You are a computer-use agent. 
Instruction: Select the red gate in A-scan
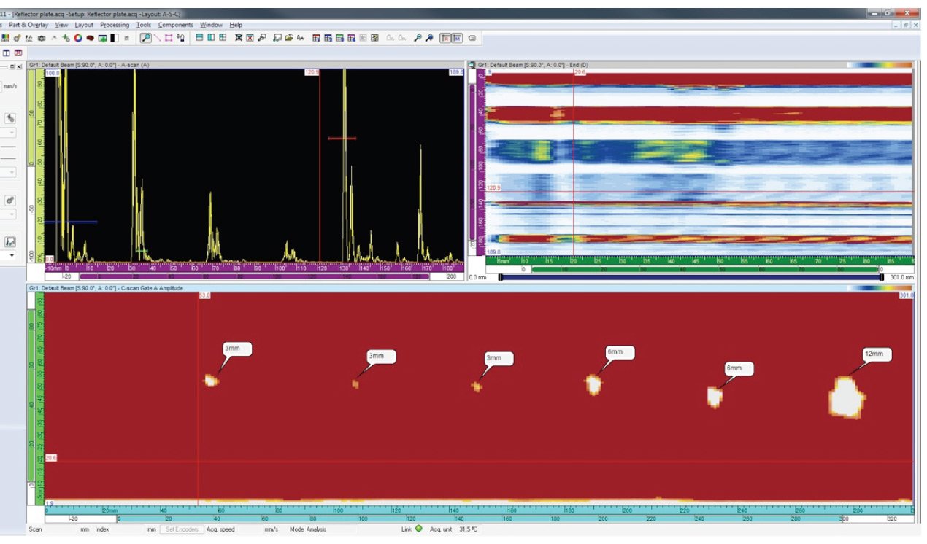pyautogui.click(x=342, y=138)
